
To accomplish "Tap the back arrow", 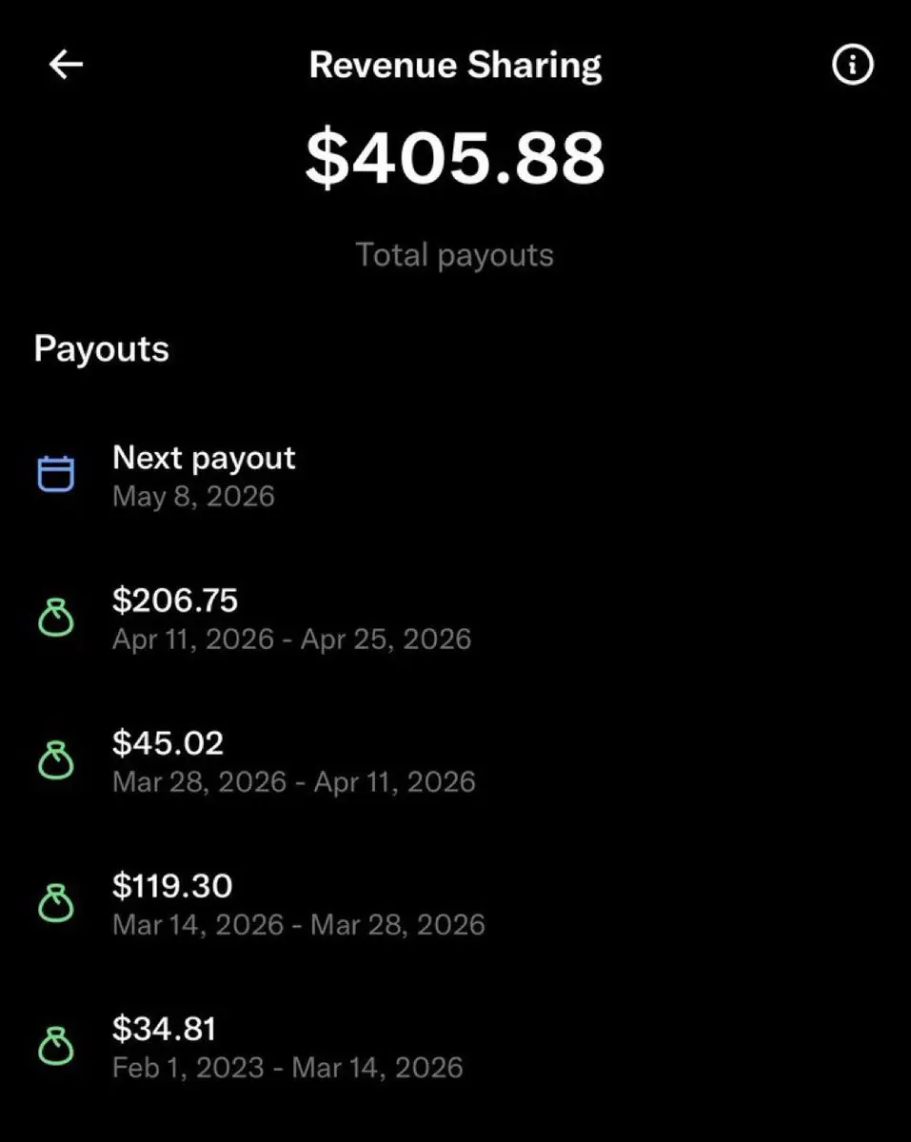I will (x=66, y=65).
